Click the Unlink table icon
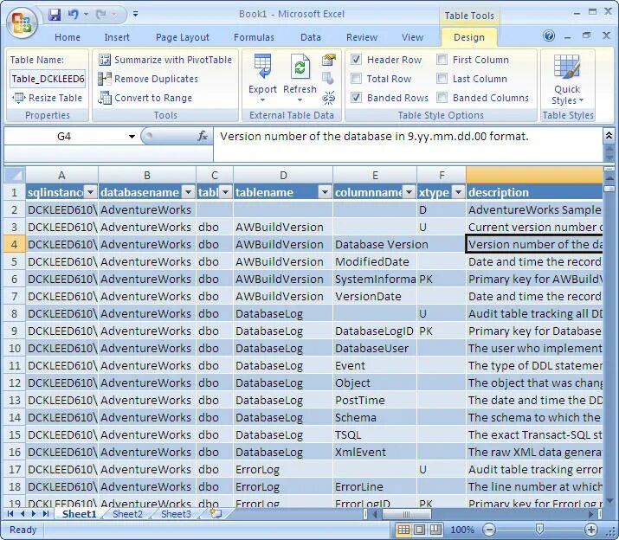The image size is (619, 540). pos(328,98)
